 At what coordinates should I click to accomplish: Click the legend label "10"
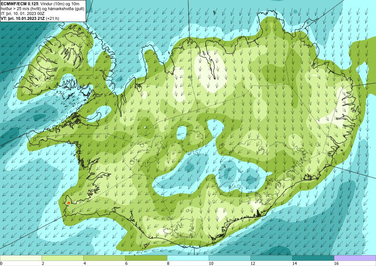[x=211, y=263]
